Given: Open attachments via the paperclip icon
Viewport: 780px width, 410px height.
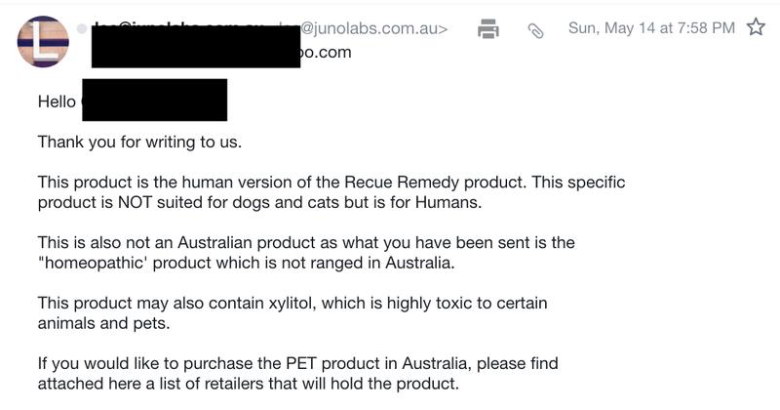Looking at the screenshot, I should (534, 30).
